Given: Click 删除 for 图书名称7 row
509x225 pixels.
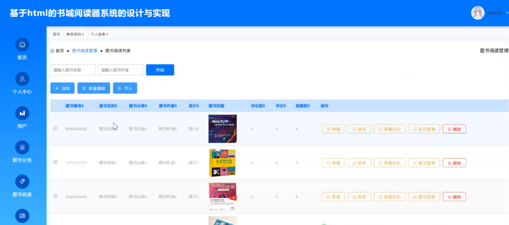Looking at the screenshot, I should [x=454, y=163].
